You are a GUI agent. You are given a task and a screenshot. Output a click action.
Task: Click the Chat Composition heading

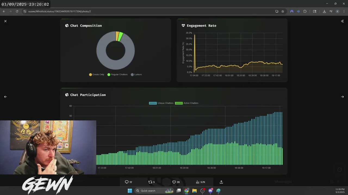coord(86,25)
